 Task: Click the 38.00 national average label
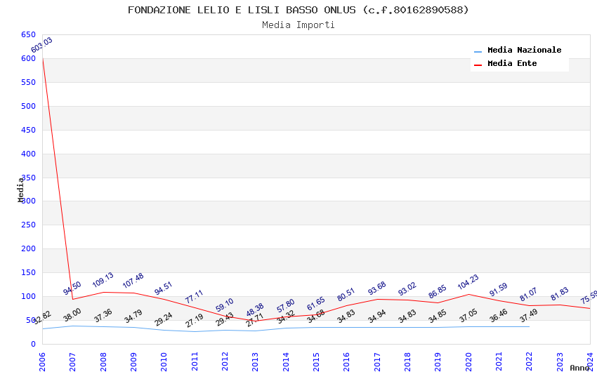pyautogui.click(x=72, y=315)
